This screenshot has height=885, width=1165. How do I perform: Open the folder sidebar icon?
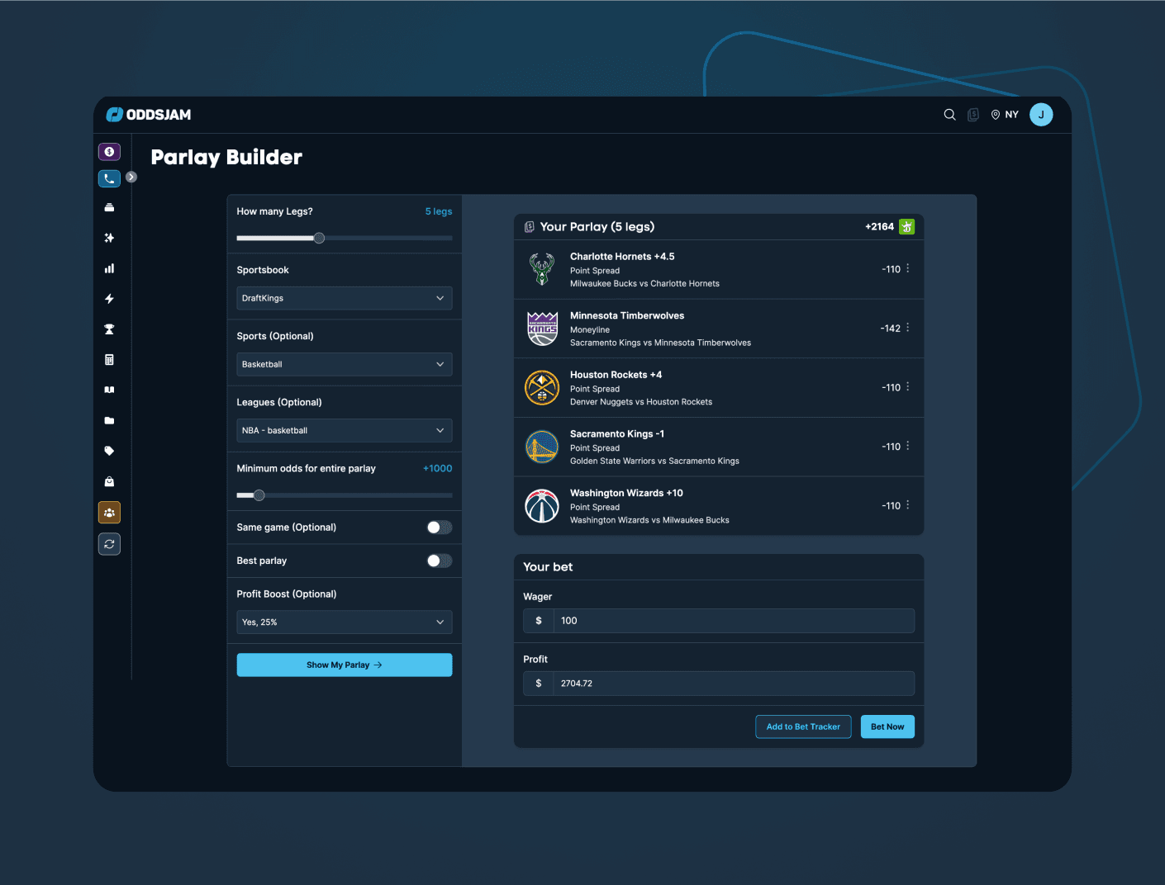point(109,420)
